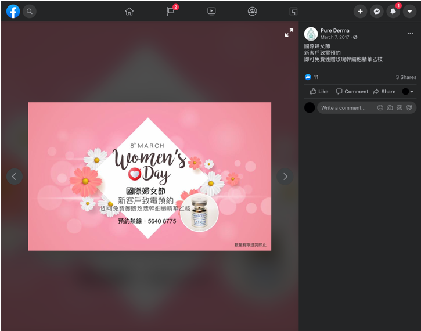Click the Create plus button
The height and width of the screenshot is (331, 421).
point(360,11)
